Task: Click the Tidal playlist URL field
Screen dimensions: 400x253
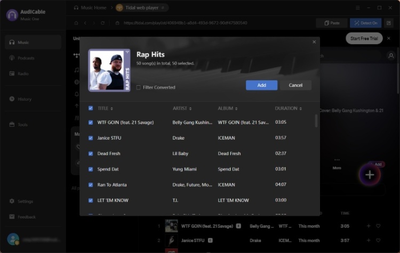Action: [x=185, y=23]
